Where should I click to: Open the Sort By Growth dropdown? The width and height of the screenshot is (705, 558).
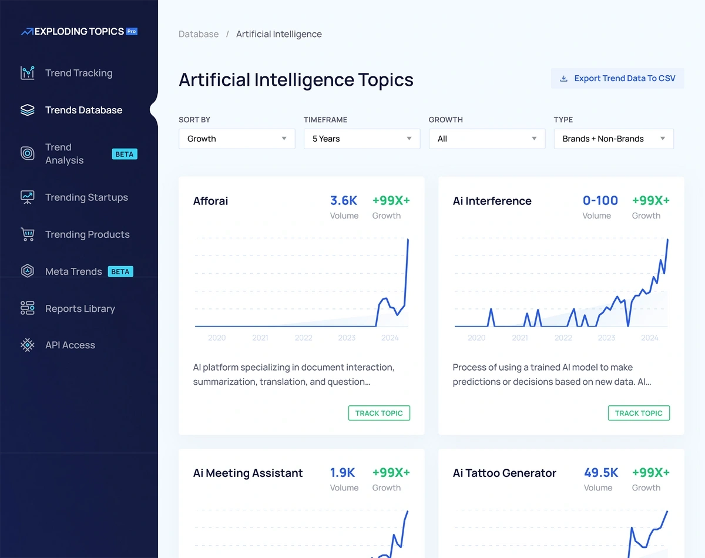coord(237,139)
